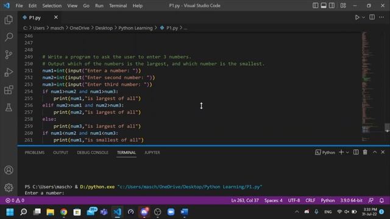
Task: Open the Run menu
Action: [x=99, y=5]
